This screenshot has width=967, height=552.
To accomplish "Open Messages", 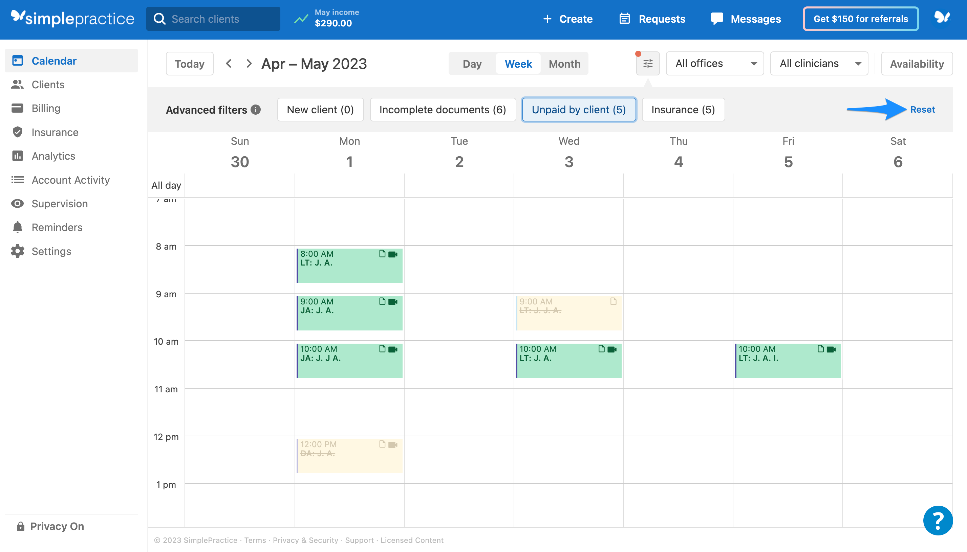I will point(746,19).
